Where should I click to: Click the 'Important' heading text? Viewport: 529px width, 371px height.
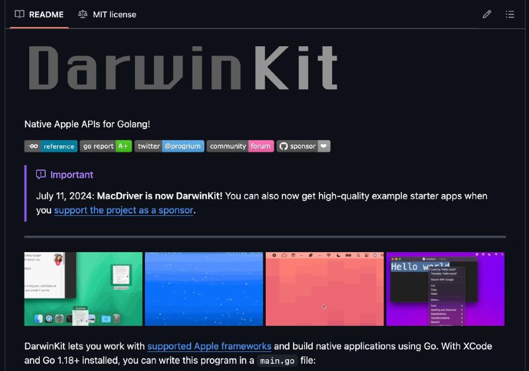(71, 175)
